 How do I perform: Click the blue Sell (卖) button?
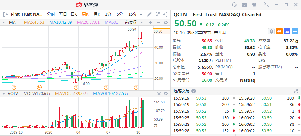coord(287,31)
